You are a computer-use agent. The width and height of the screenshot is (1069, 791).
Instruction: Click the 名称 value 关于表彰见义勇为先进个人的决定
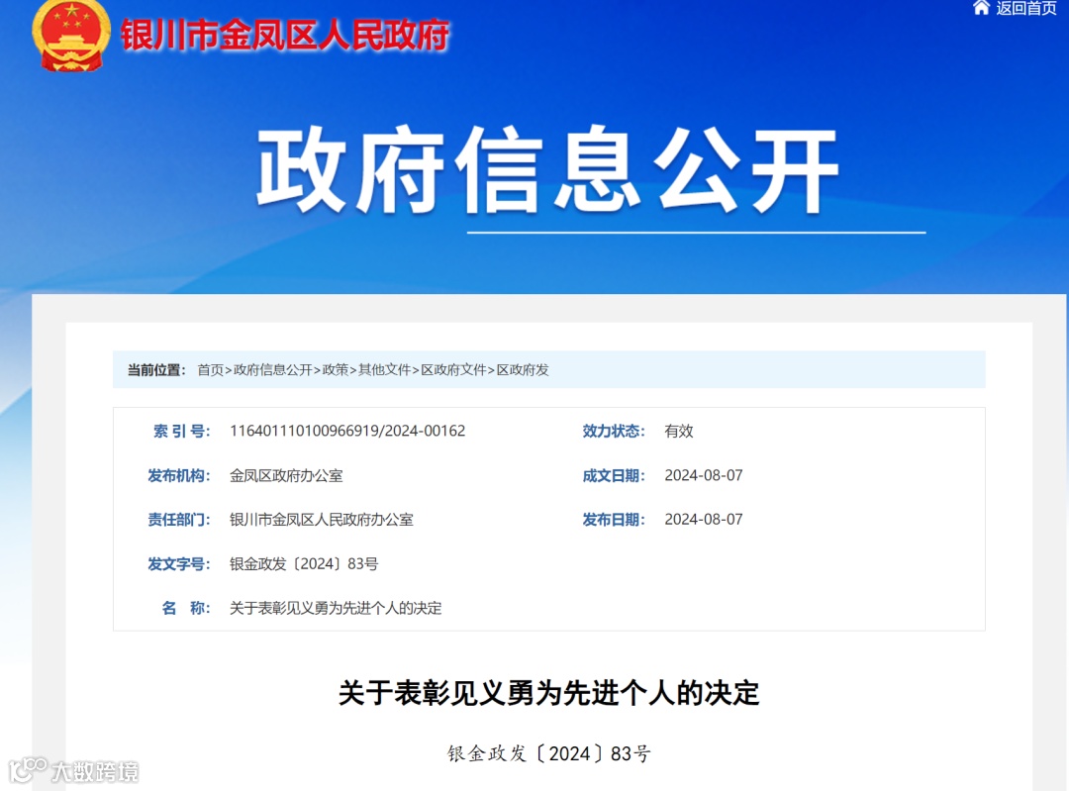coord(336,608)
